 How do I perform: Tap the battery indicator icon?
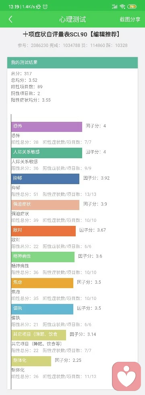(132, 7)
